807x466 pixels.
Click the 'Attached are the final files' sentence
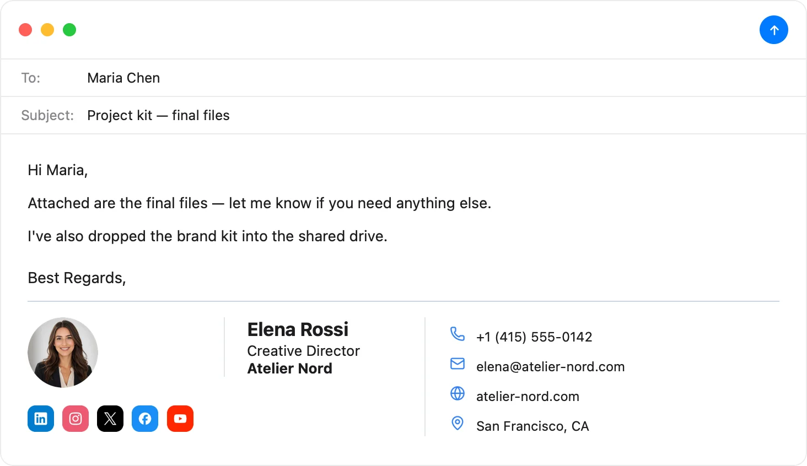click(260, 203)
